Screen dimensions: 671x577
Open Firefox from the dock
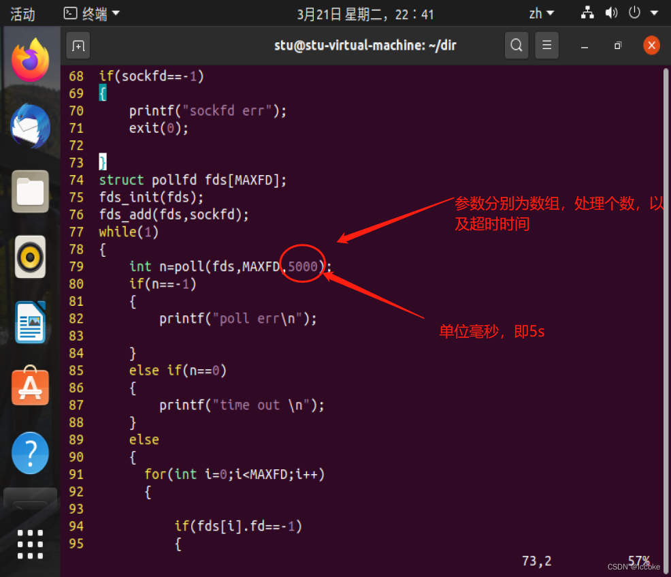pyautogui.click(x=30, y=60)
